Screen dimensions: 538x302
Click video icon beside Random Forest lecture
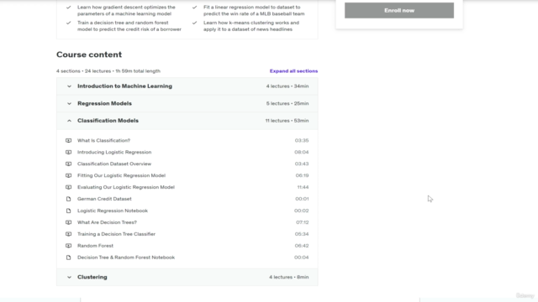point(69,246)
